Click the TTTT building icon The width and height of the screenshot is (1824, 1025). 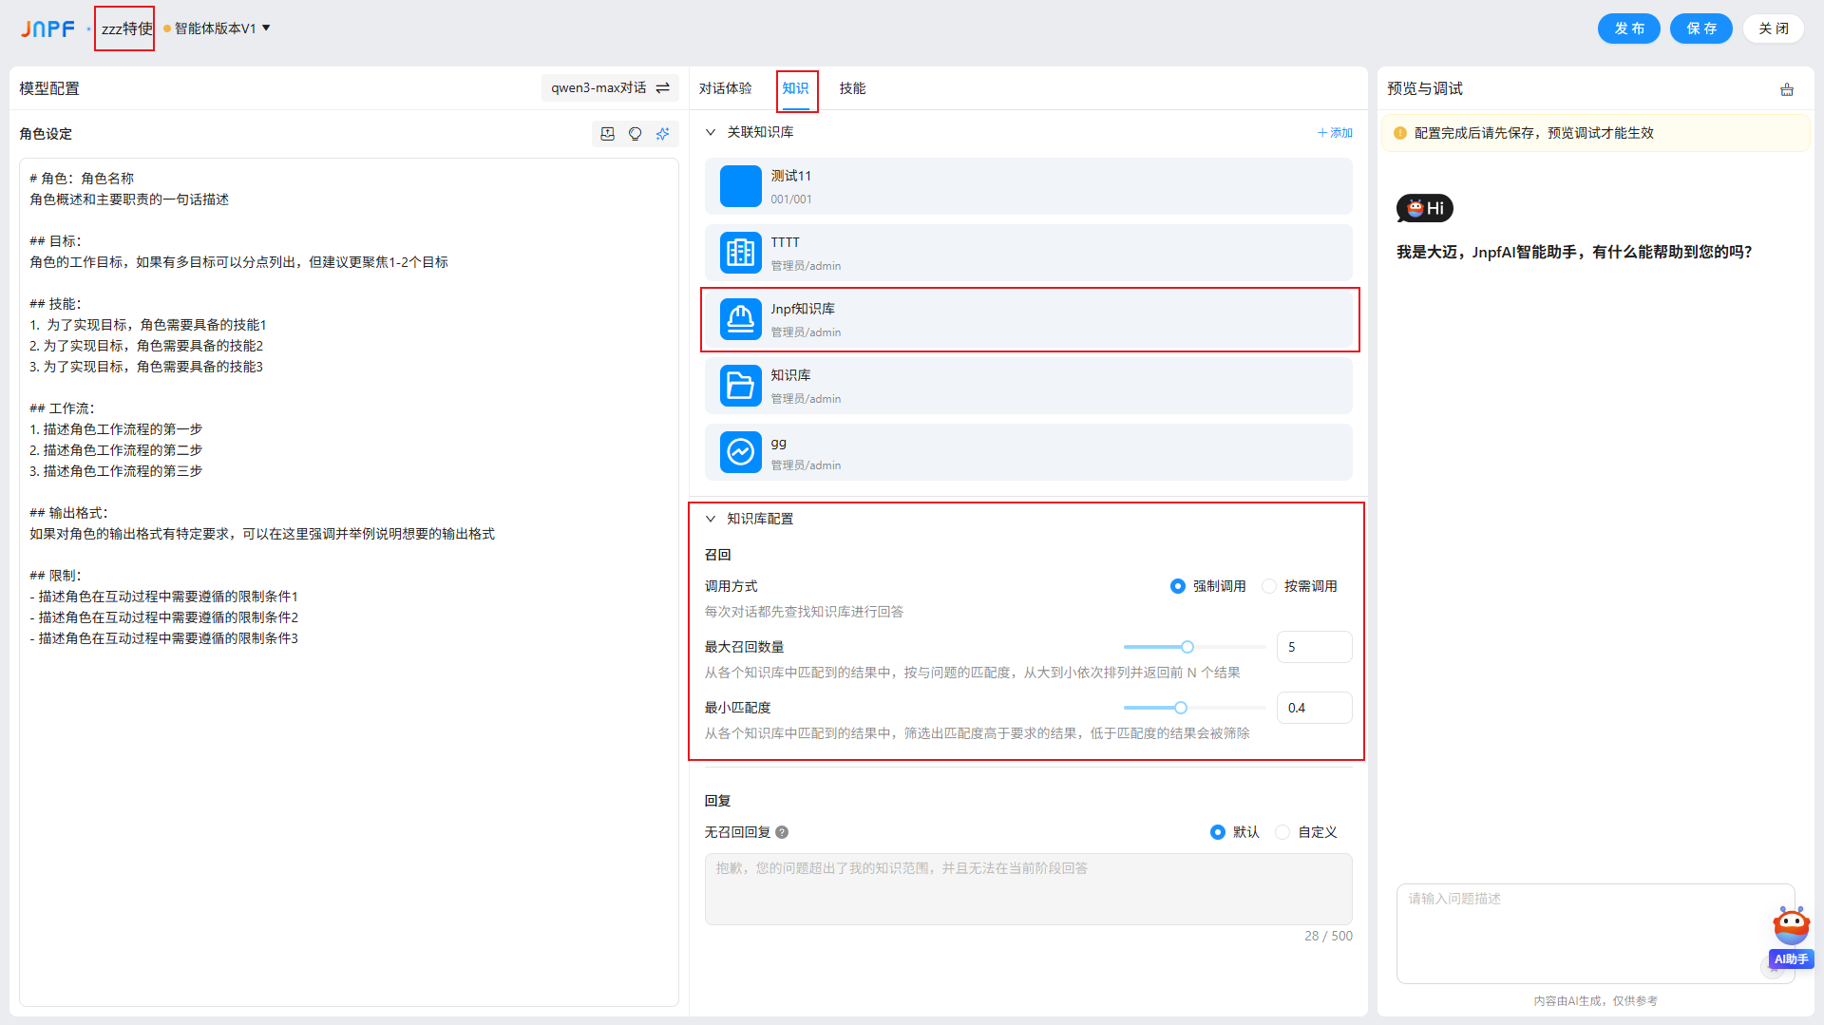741,253
